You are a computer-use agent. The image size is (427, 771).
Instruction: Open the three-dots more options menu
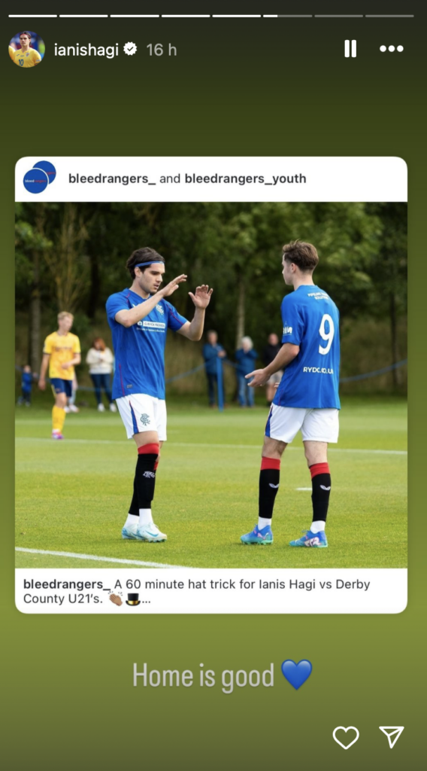391,49
